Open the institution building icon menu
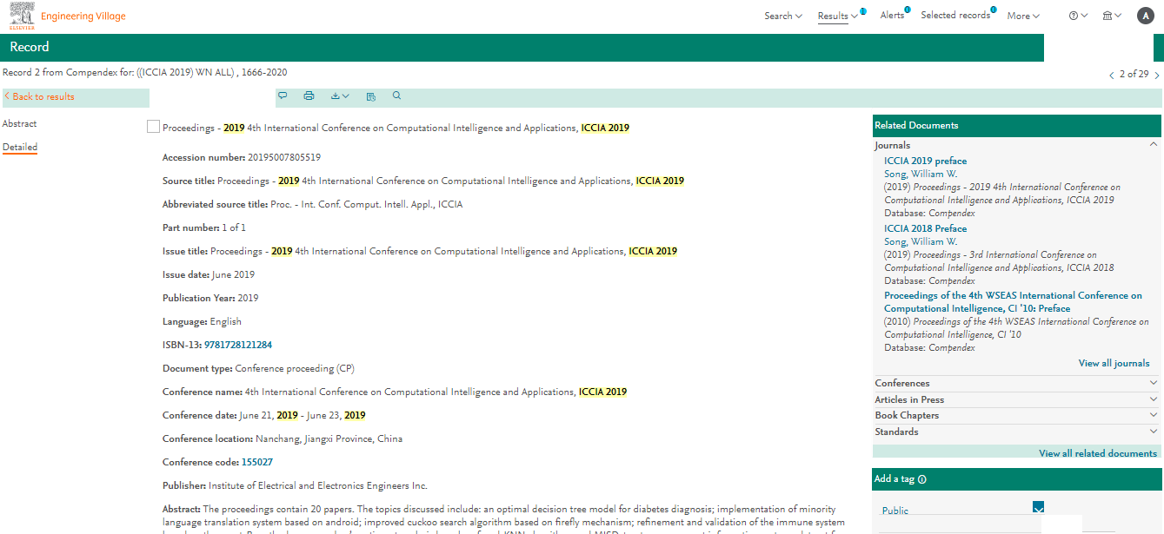Screen dimensions: 1164x534 click(1112, 16)
